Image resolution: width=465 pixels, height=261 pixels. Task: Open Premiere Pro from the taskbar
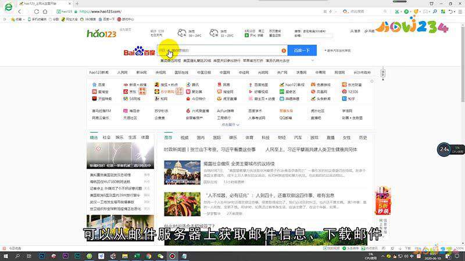pos(66,256)
